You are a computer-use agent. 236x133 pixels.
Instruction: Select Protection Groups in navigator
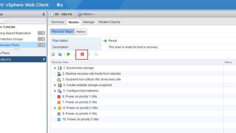point(23,39)
